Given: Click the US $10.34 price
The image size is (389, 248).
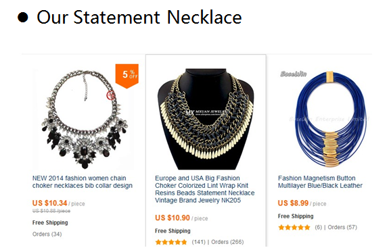Looking at the screenshot, I should (x=49, y=203).
